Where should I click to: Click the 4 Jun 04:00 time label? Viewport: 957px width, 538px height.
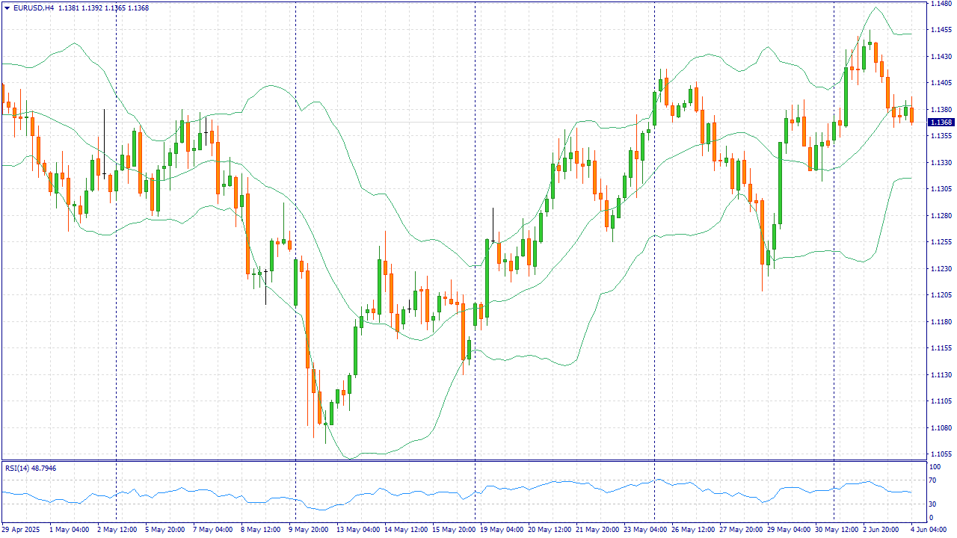930,529
